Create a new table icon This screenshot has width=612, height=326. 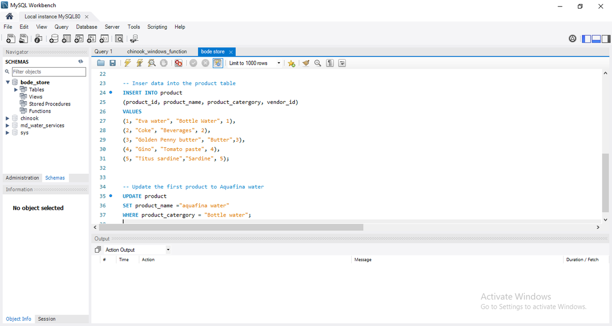point(66,38)
